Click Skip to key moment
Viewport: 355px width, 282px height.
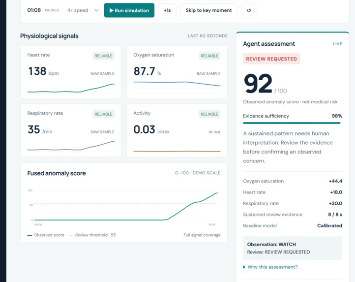pos(208,10)
